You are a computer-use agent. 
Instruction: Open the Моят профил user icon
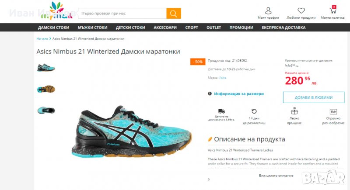click(268, 10)
